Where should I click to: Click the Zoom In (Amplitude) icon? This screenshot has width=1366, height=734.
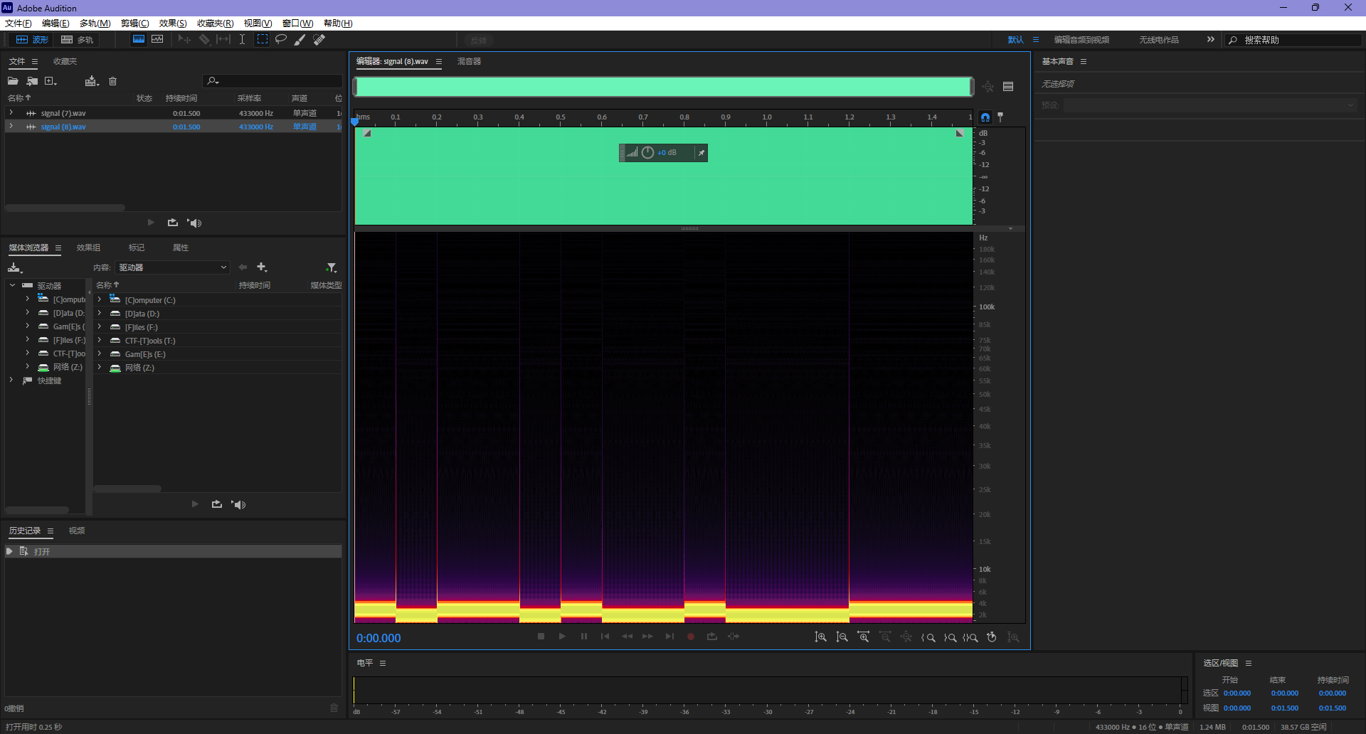pyautogui.click(x=820, y=637)
